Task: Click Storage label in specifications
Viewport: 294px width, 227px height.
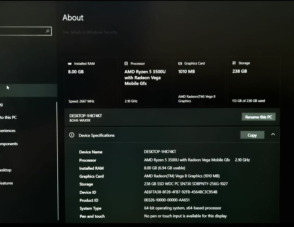Action: [86, 184]
